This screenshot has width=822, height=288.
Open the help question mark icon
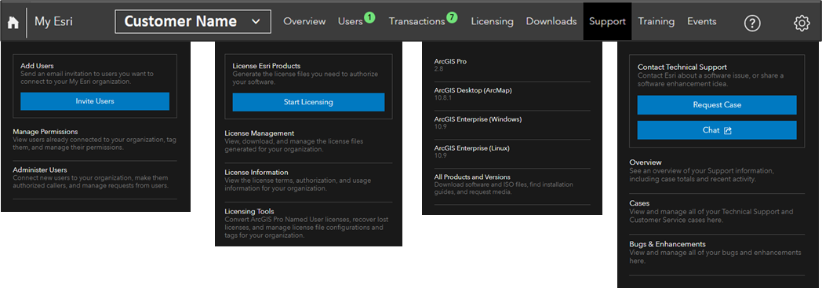click(752, 23)
